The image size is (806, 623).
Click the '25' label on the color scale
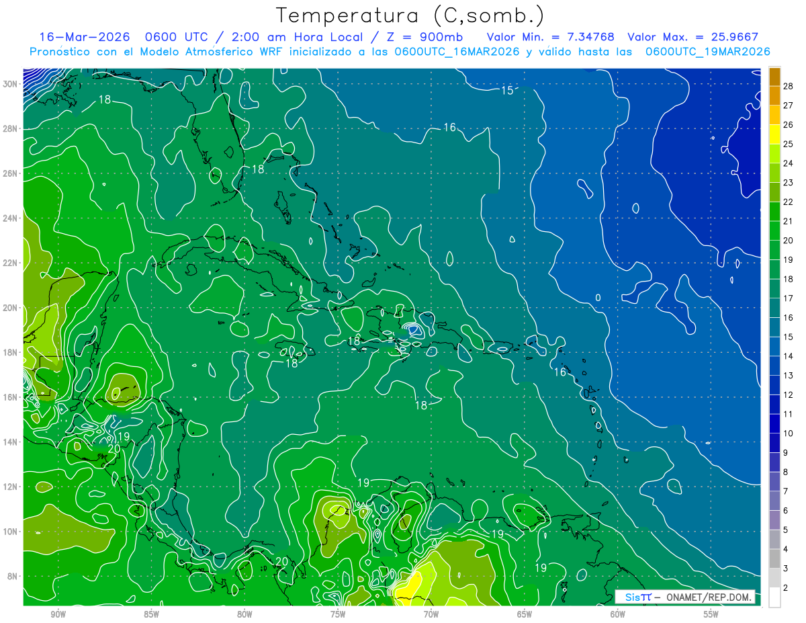(789, 144)
